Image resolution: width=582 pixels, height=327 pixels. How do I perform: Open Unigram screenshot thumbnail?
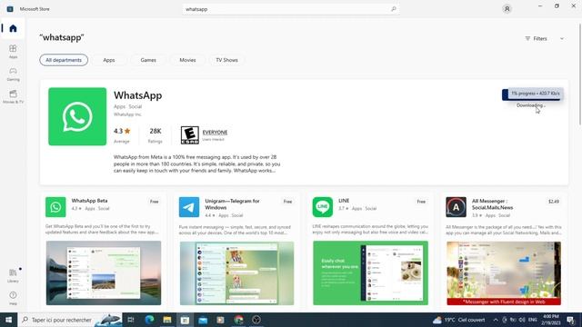[236, 273]
